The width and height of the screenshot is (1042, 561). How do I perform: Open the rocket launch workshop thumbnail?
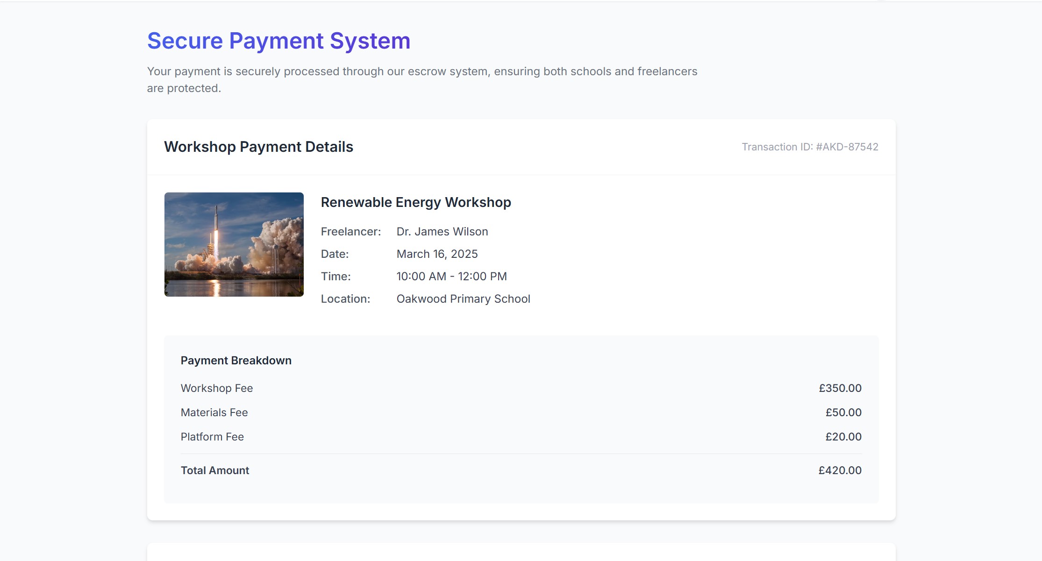(x=234, y=245)
